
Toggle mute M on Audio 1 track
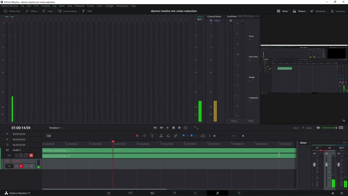click(x=31, y=155)
